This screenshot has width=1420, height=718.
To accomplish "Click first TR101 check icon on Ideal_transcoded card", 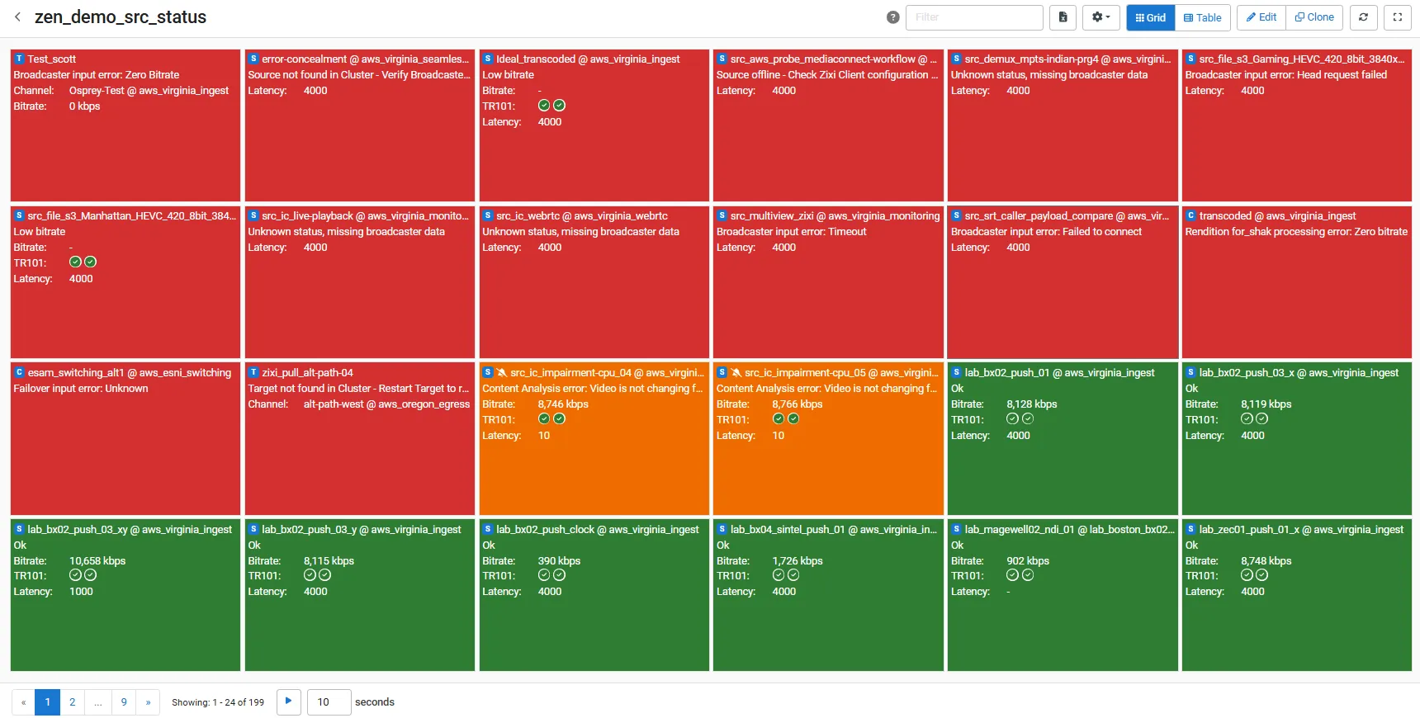I will click(x=543, y=106).
